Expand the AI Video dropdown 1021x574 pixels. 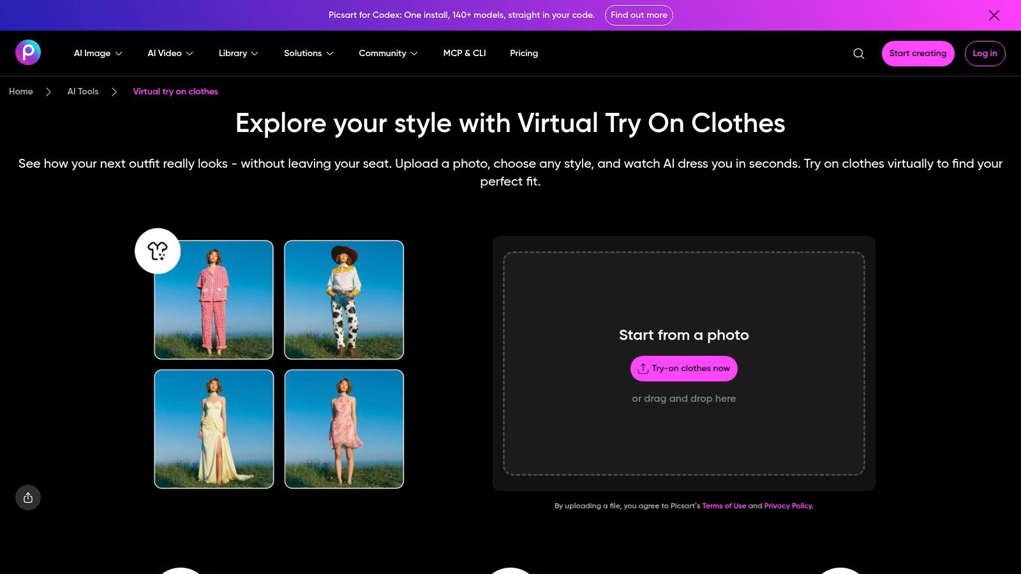click(x=170, y=53)
